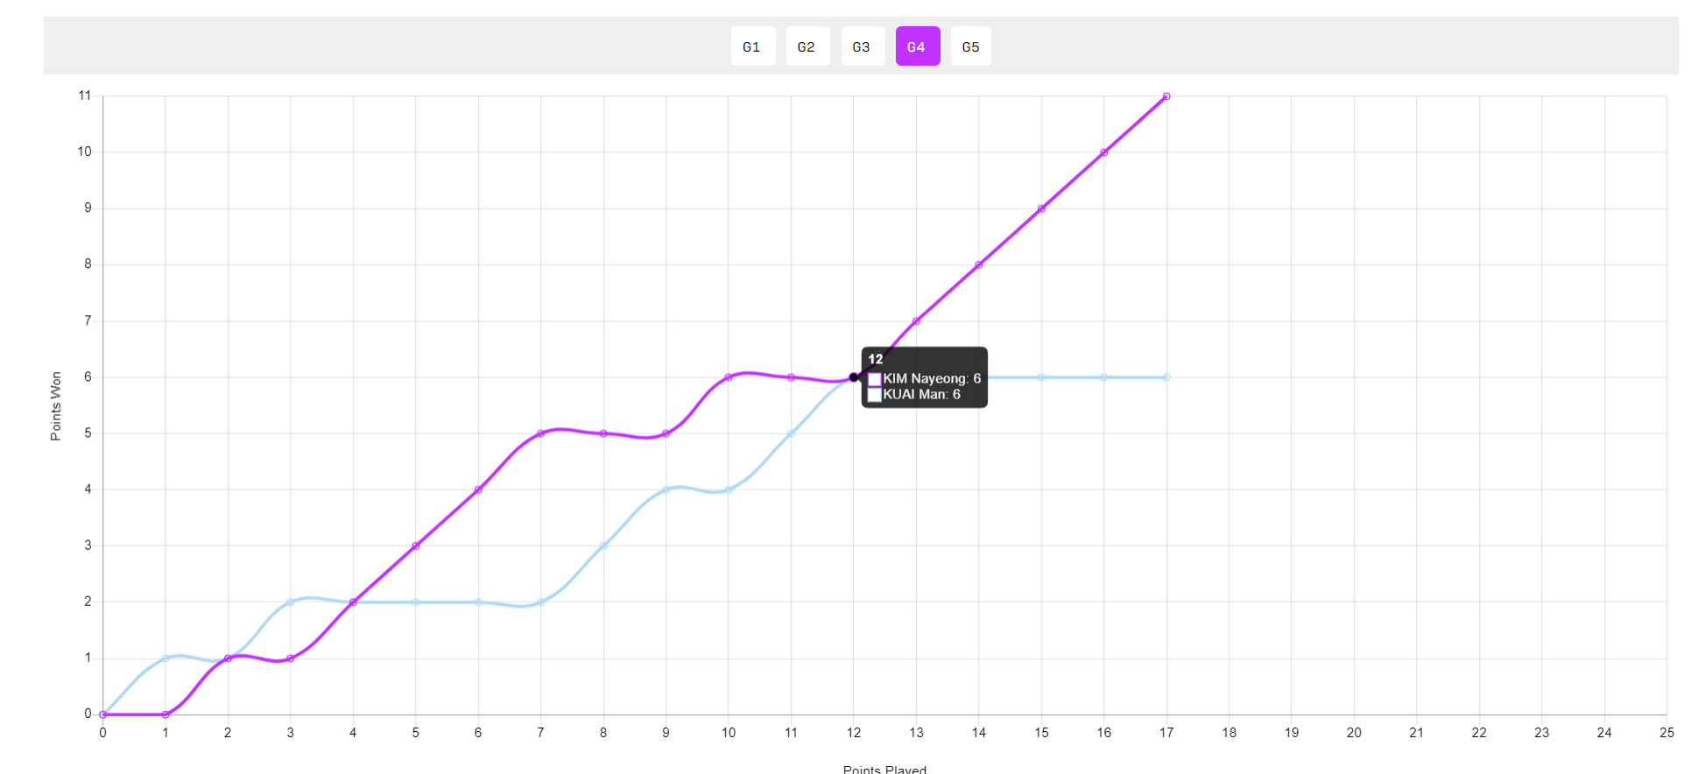Select purple data point at 16 points played
The width and height of the screenshot is (1698, 774).
pyautogui.click(x=1104, y=152)
